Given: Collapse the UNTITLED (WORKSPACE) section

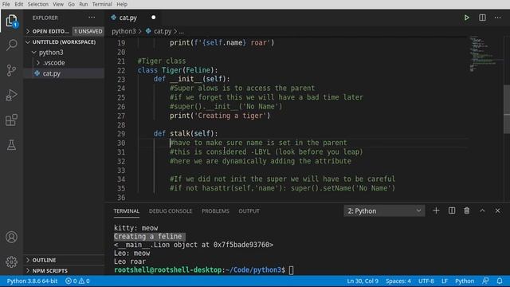Looking at the screenshot, I should [64, 42].
